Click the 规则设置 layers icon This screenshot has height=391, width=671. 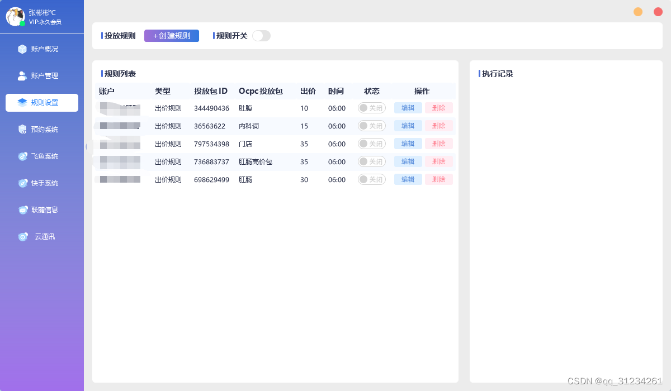pos(22,103)
